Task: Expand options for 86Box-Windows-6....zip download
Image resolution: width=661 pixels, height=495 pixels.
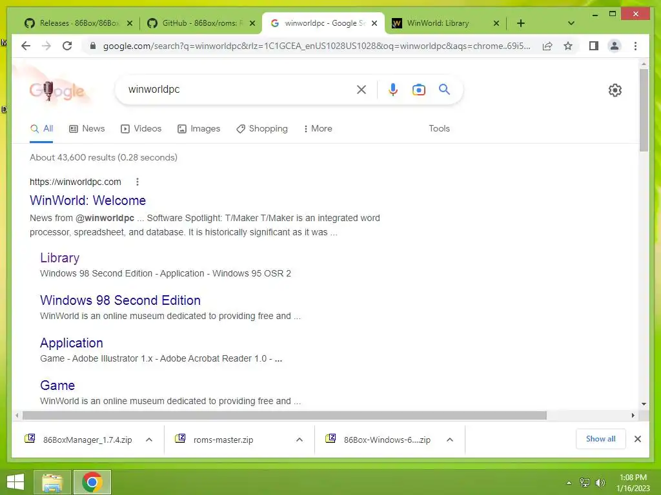Action: (x=450, y=440)
